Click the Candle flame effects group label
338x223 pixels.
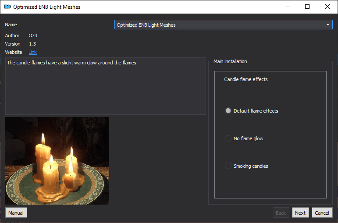[x=246, y=79]
